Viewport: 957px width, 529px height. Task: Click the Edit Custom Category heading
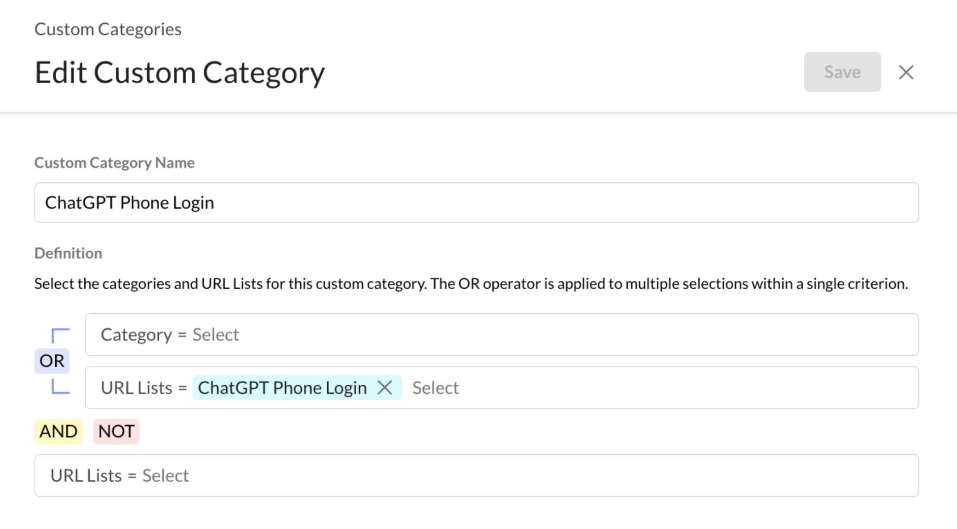[x=180, y=73]
